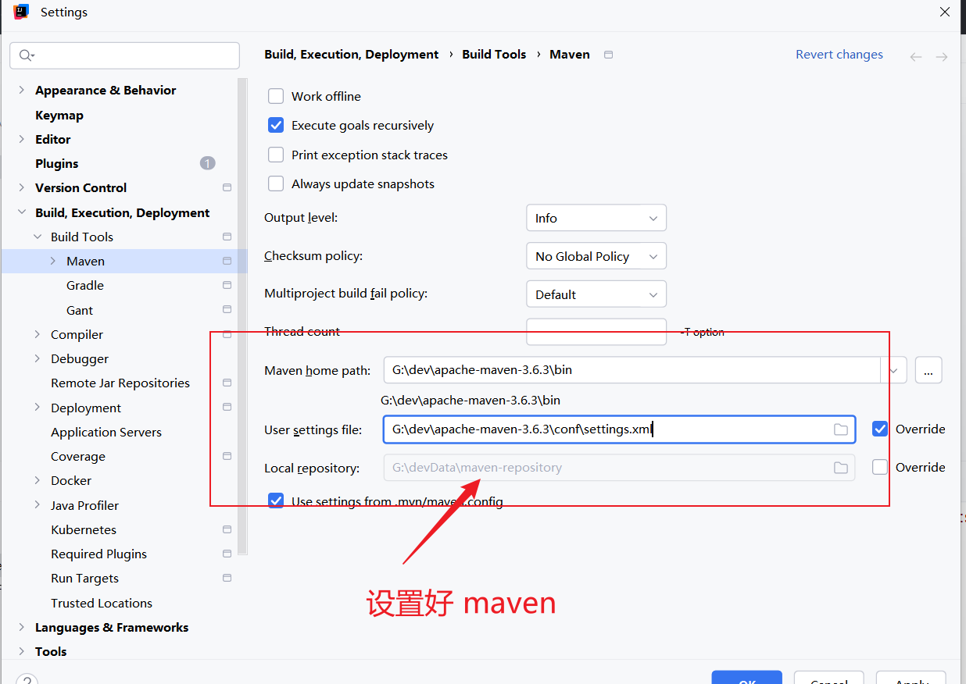Open Trusted Locations settings
This screenshot has height=684, width=966.
pyautogui.click(x=102, y=603)
